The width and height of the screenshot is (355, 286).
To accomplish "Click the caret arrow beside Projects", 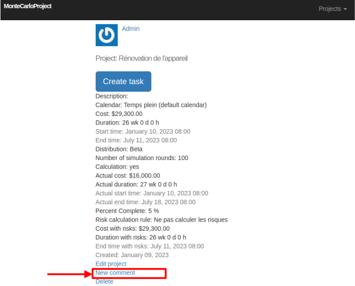I will [345, 9].
